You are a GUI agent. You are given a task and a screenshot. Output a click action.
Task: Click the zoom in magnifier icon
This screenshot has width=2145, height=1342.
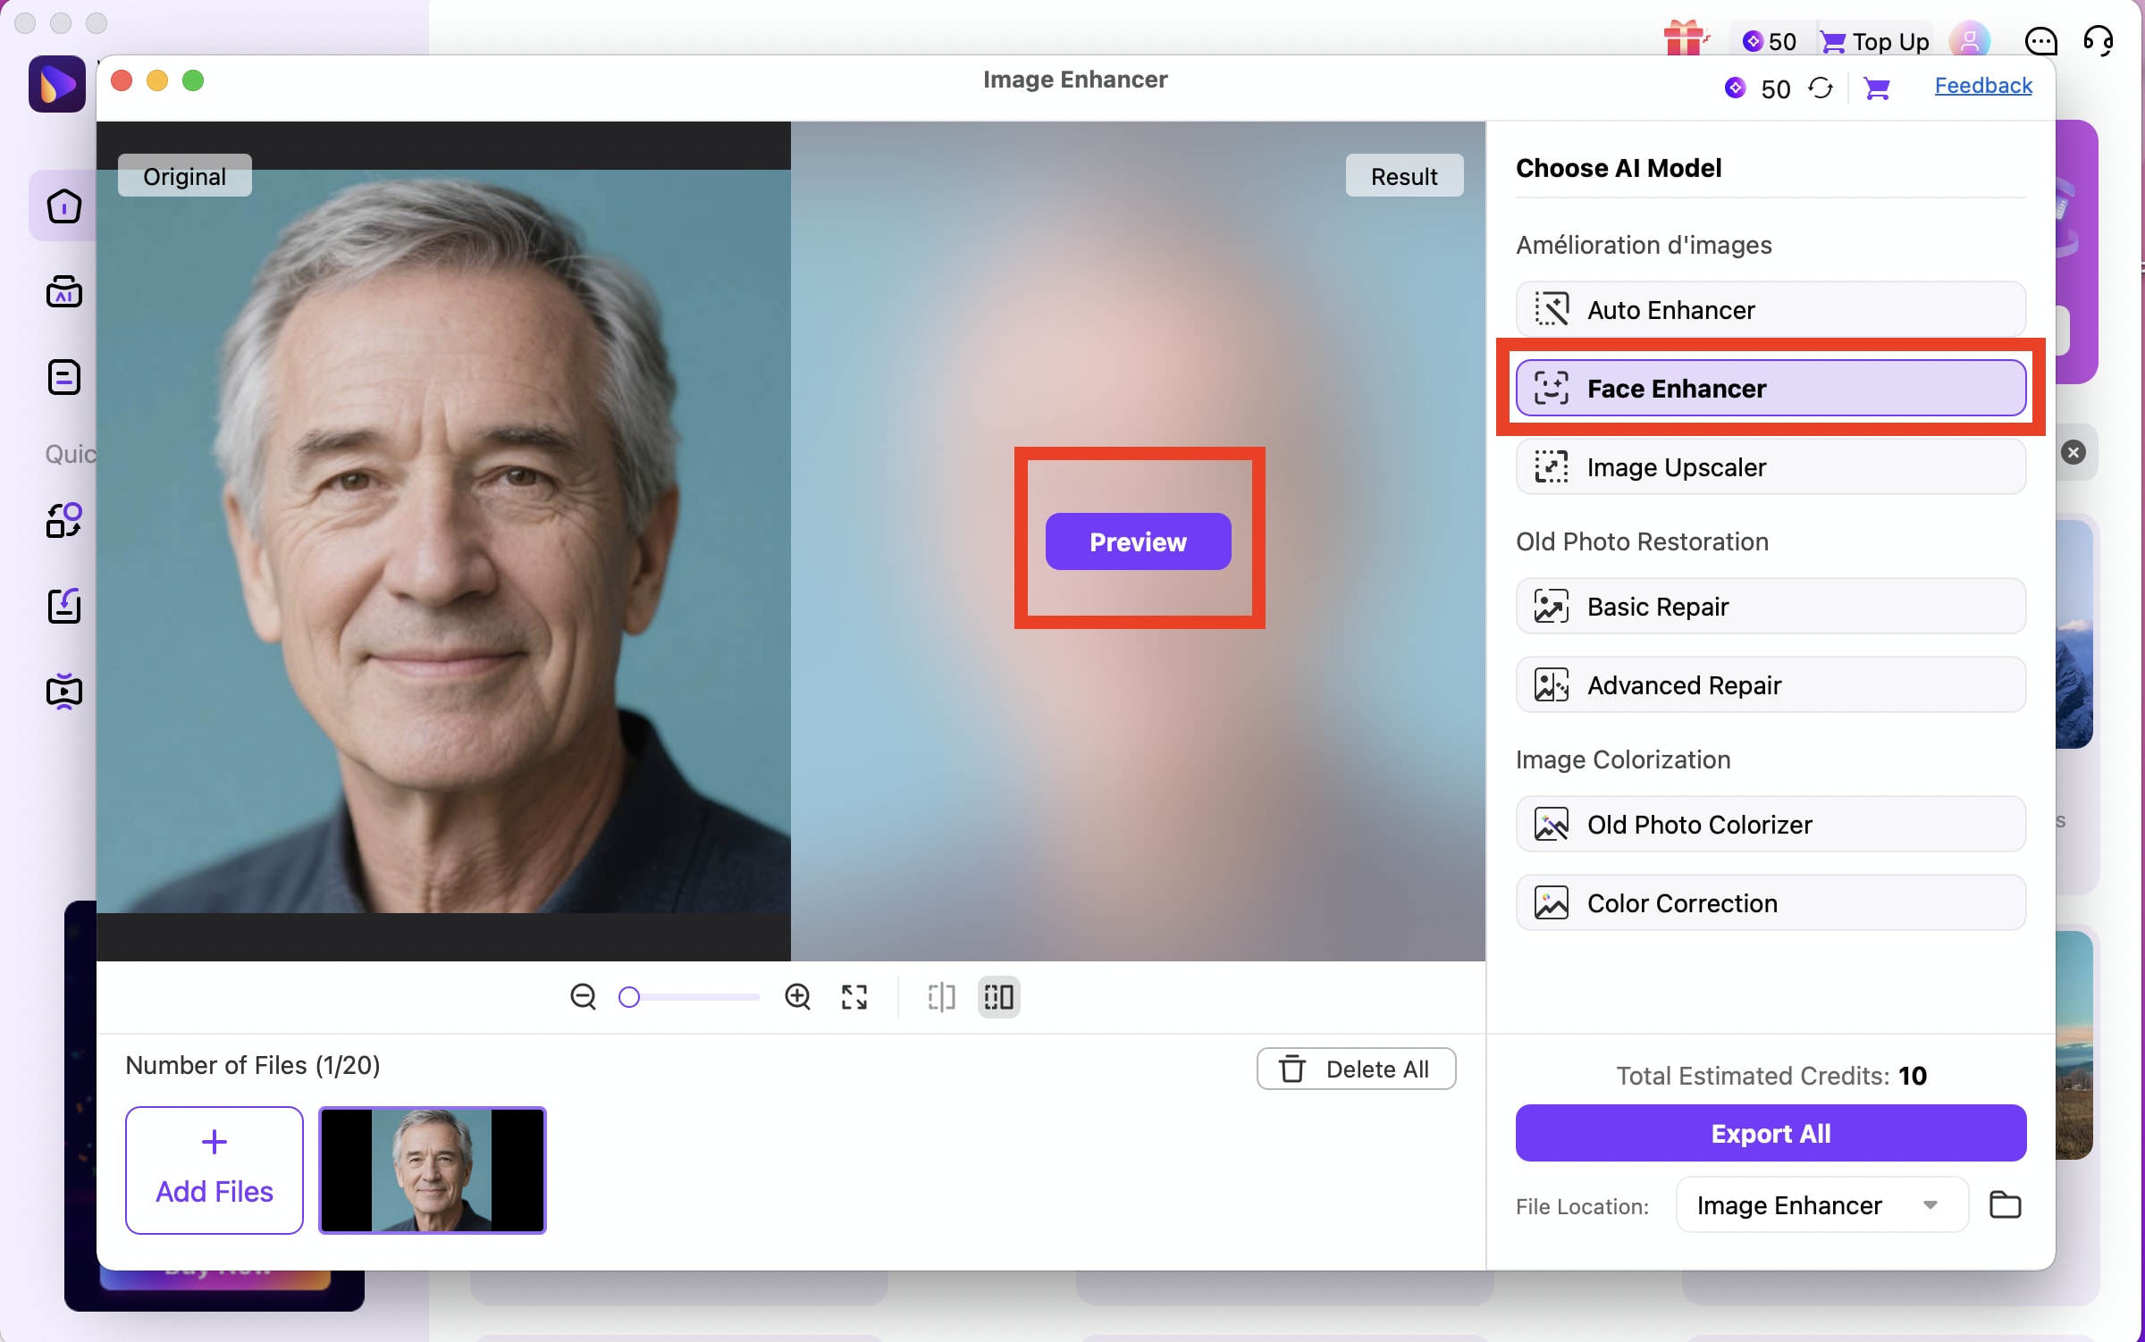click(x=797, y=996)
